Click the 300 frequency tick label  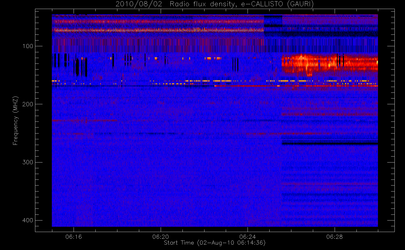point(28,162)
